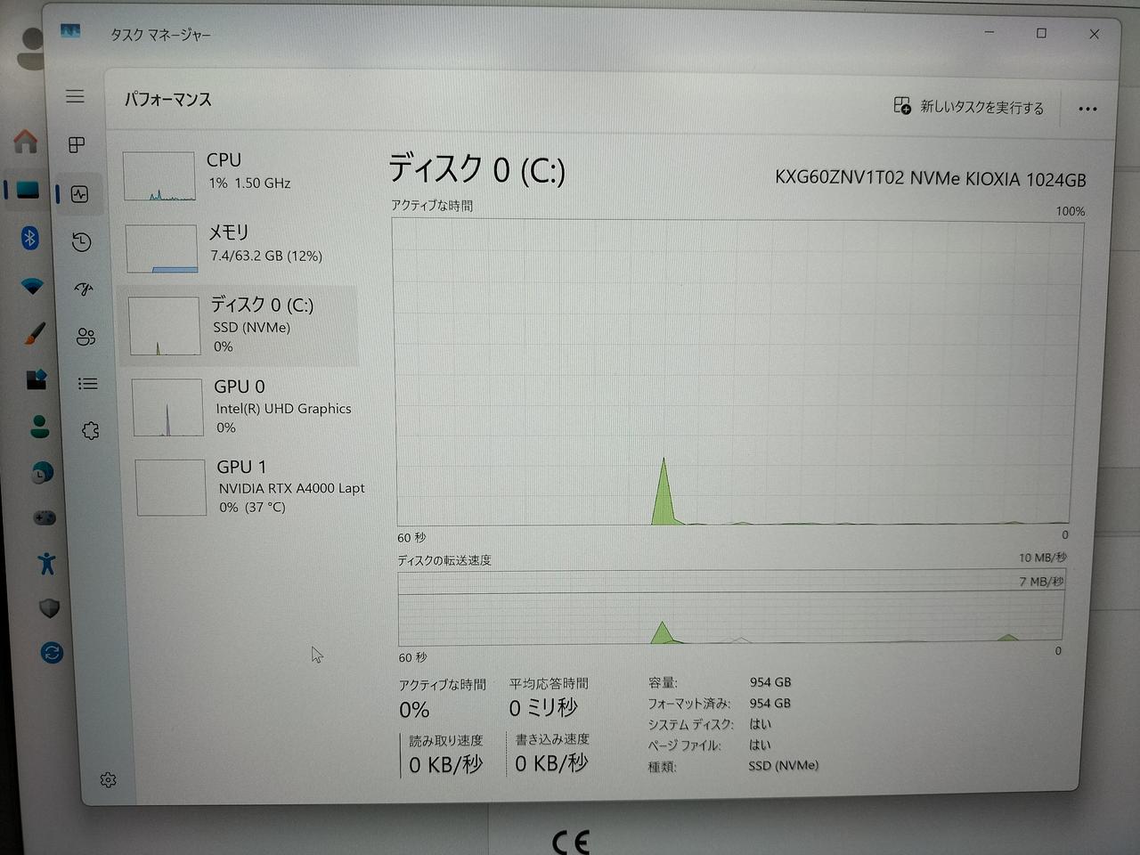
Task: Click the Bluetooth icon in background Settings
Action: (30, 238)
